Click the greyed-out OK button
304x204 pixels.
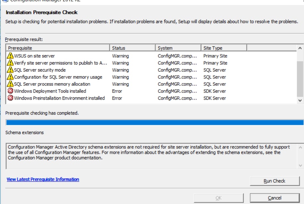[x=219, y=198]
